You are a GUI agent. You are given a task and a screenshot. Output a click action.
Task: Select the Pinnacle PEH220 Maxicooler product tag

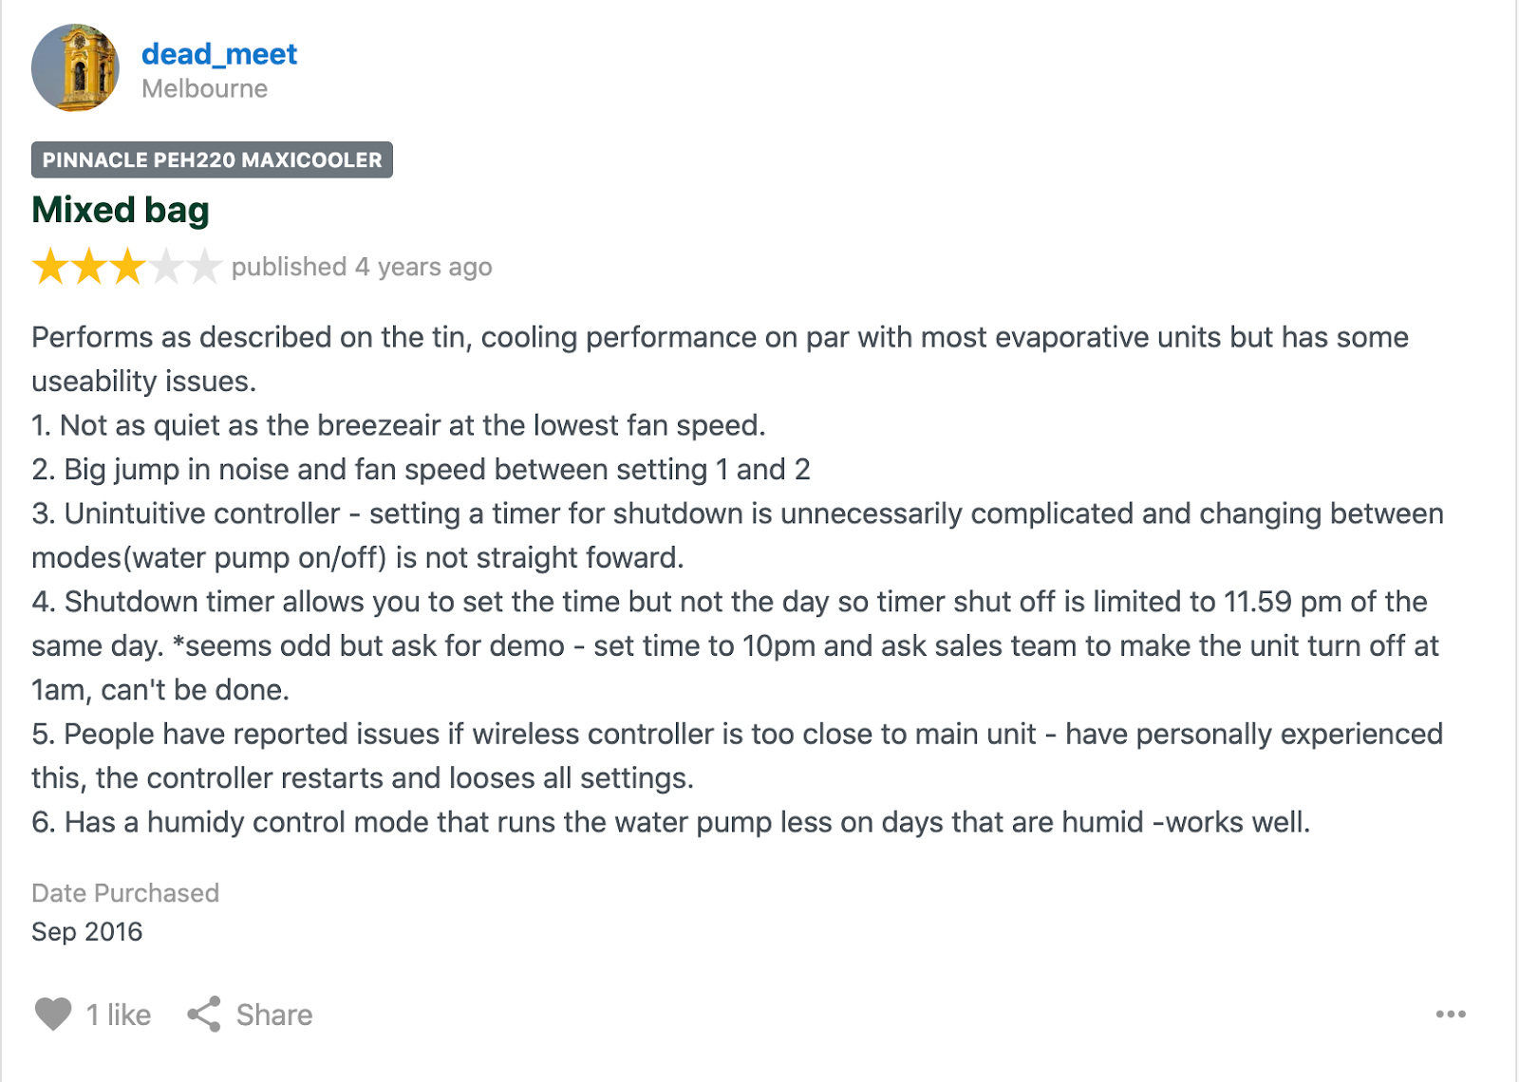coord(212,159)
